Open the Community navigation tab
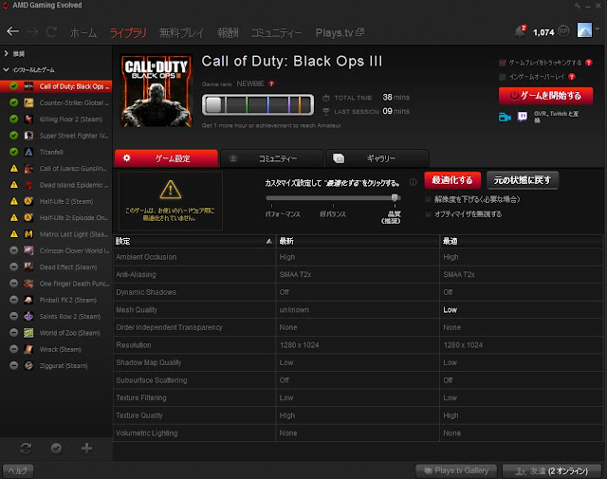607x479 pixels. point(276,33)
